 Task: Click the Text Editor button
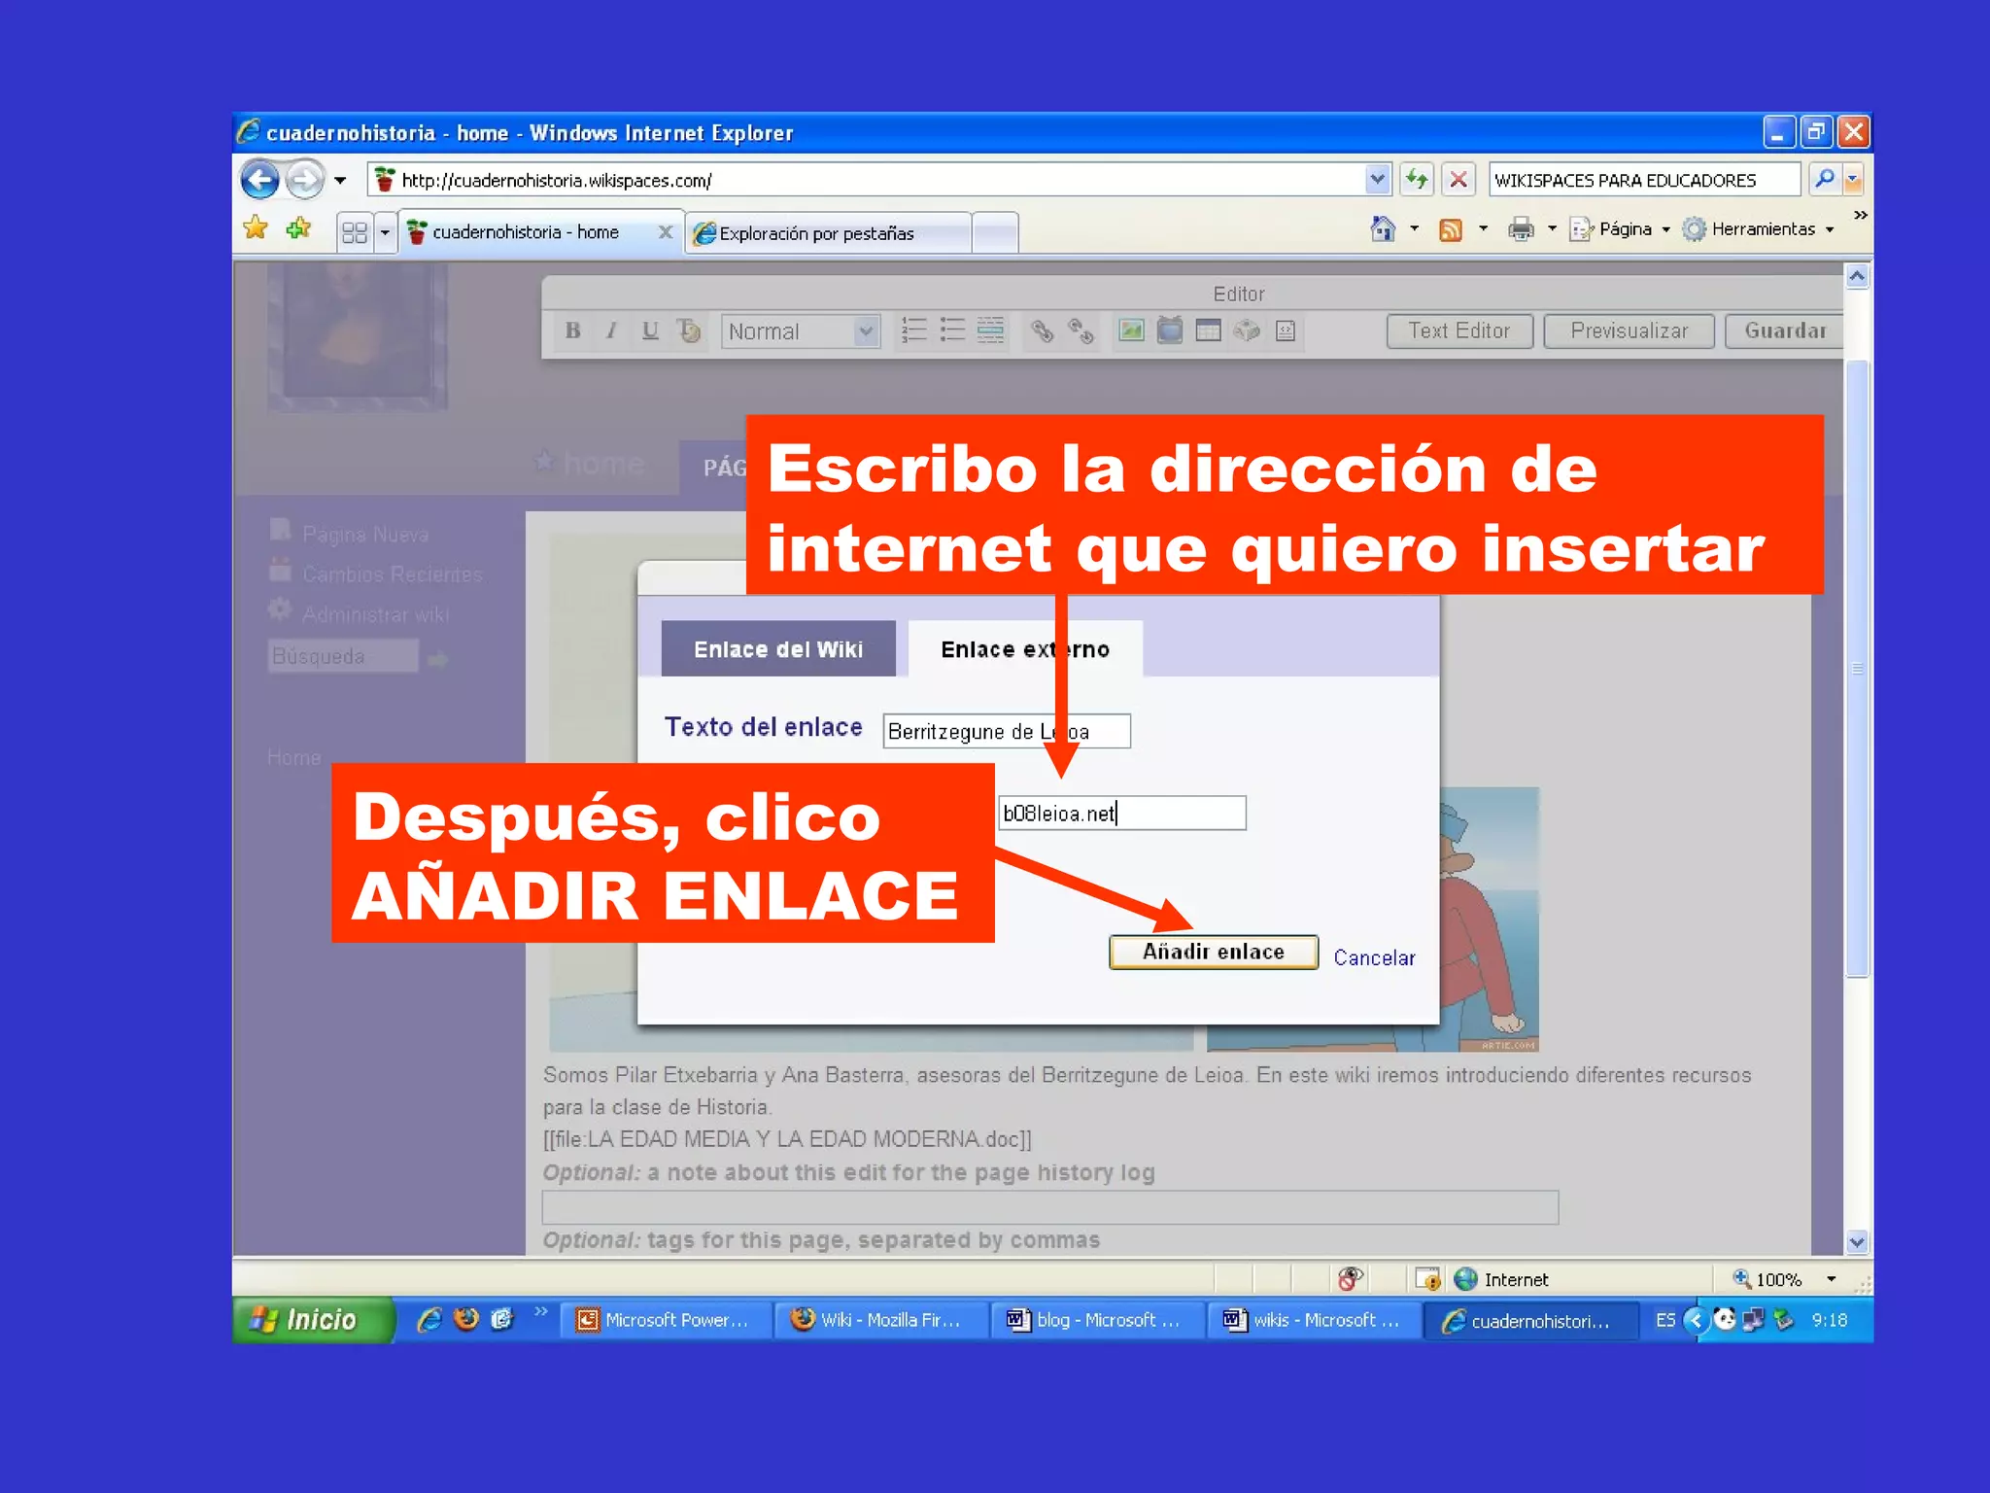click(1459, 331)
